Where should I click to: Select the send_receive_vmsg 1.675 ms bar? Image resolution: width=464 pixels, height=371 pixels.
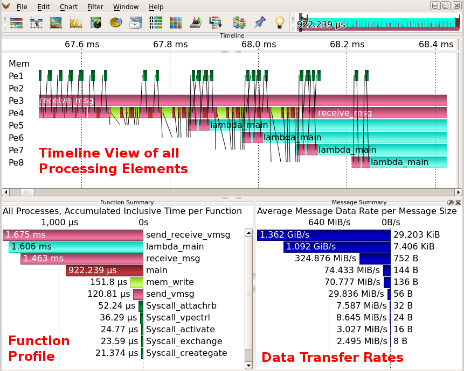click(73, 235)
